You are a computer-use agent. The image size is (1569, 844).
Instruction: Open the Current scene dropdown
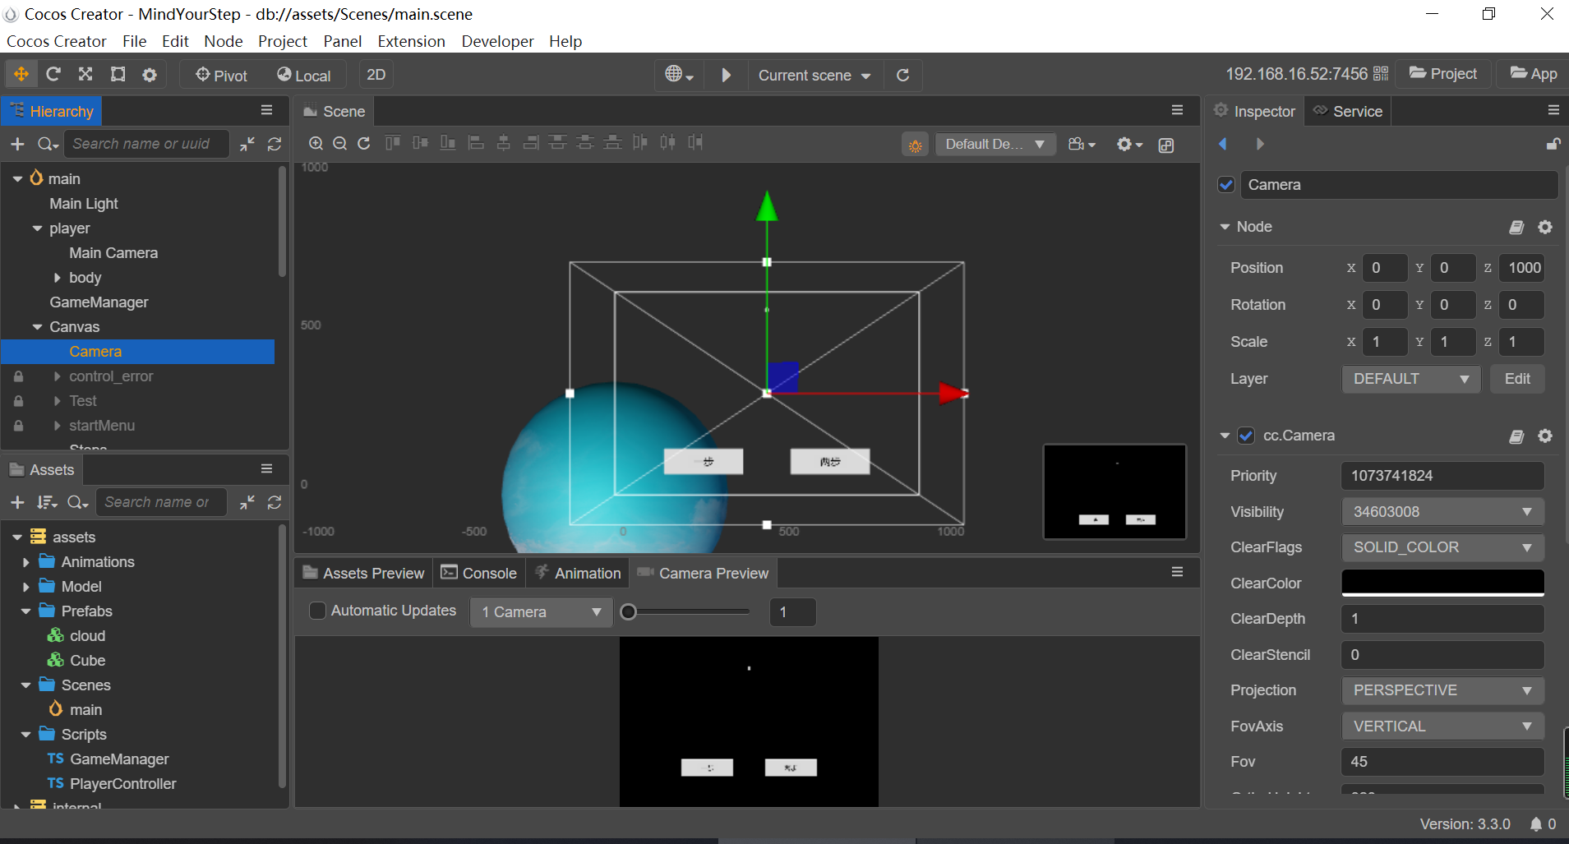click(814, 75)
